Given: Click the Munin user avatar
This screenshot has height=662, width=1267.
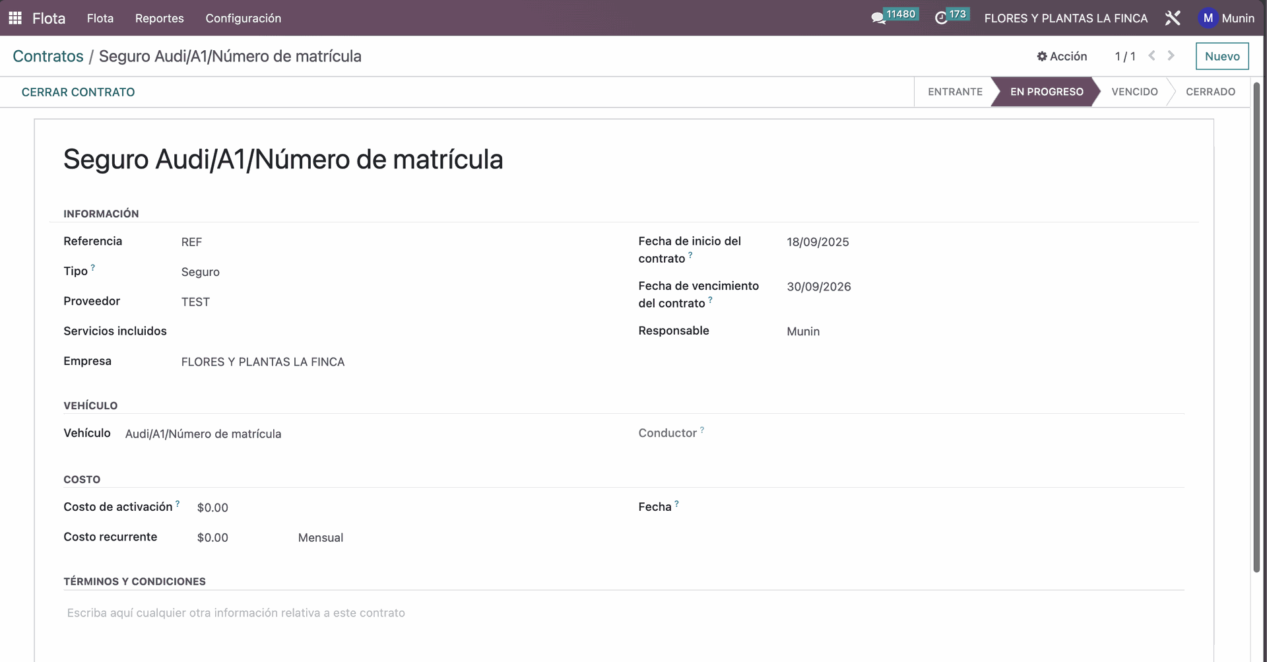Looking at the screenshot, I should pyautogui.click(x=1208, y=18).
